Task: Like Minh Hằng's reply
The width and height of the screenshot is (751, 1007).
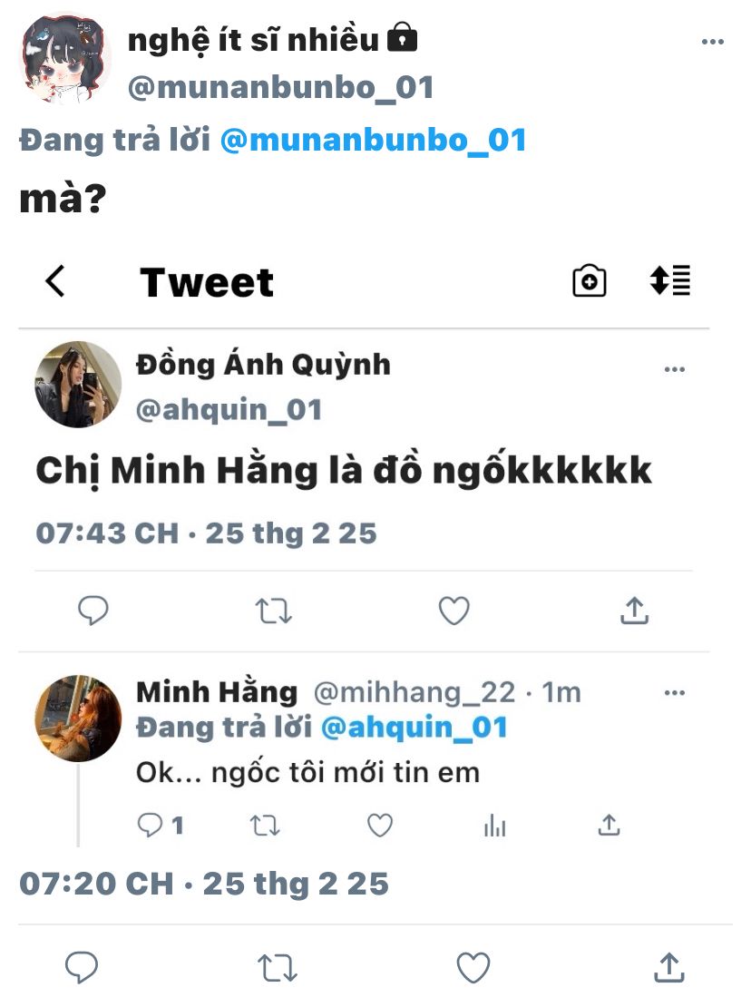Action: coord(380,825)
